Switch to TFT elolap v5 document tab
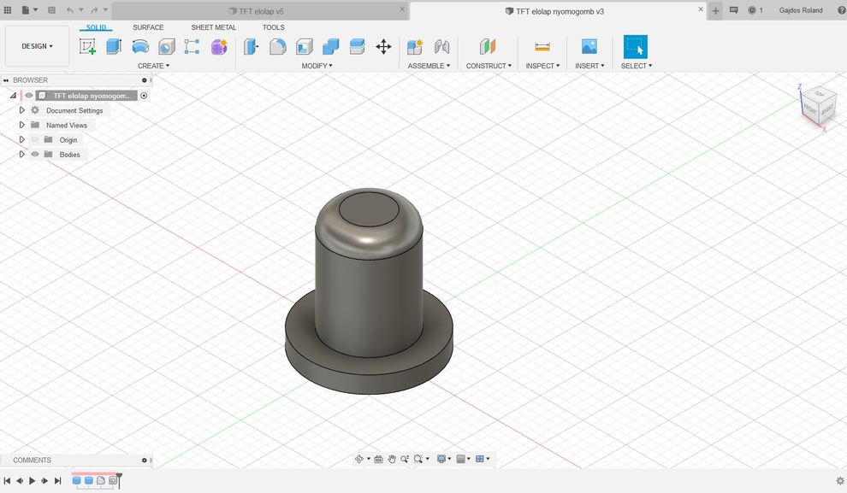Viewport: 847px width, 493px height. point(260,11)
